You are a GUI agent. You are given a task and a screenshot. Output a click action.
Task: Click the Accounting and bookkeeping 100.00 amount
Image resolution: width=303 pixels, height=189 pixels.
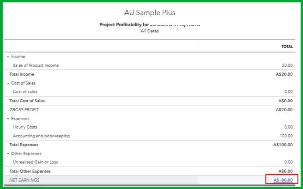[286, 136]
